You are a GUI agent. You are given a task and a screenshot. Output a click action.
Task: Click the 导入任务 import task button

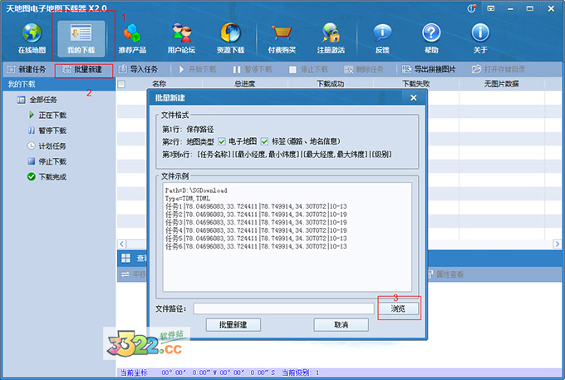pyautogui.click(x=139, y=69)
